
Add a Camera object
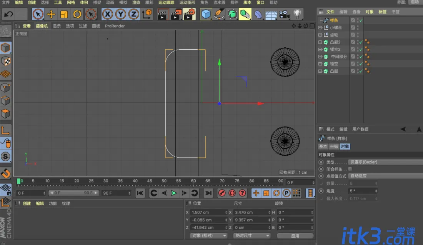point(284,14)
